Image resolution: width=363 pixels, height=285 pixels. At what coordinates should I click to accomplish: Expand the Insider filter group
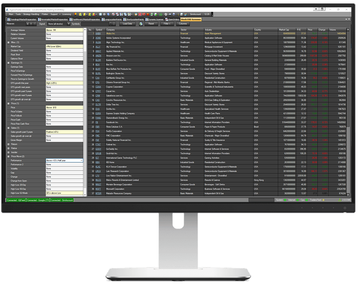(8, 152)
